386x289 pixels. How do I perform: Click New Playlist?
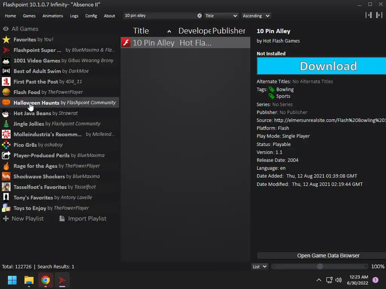23,219
